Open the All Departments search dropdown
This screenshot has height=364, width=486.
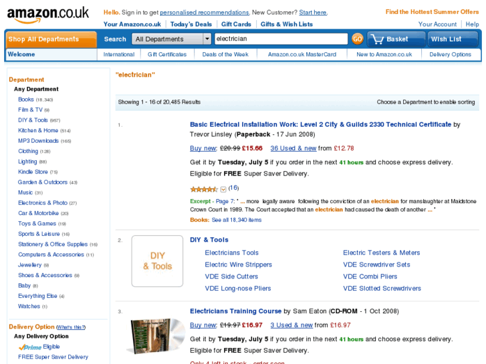(x=172, y=39)
